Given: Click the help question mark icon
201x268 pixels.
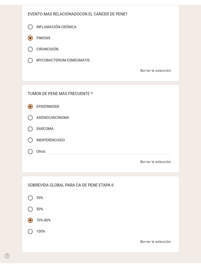Looking at the screenshot, I should pyautogui.click(x=7, y=256).
